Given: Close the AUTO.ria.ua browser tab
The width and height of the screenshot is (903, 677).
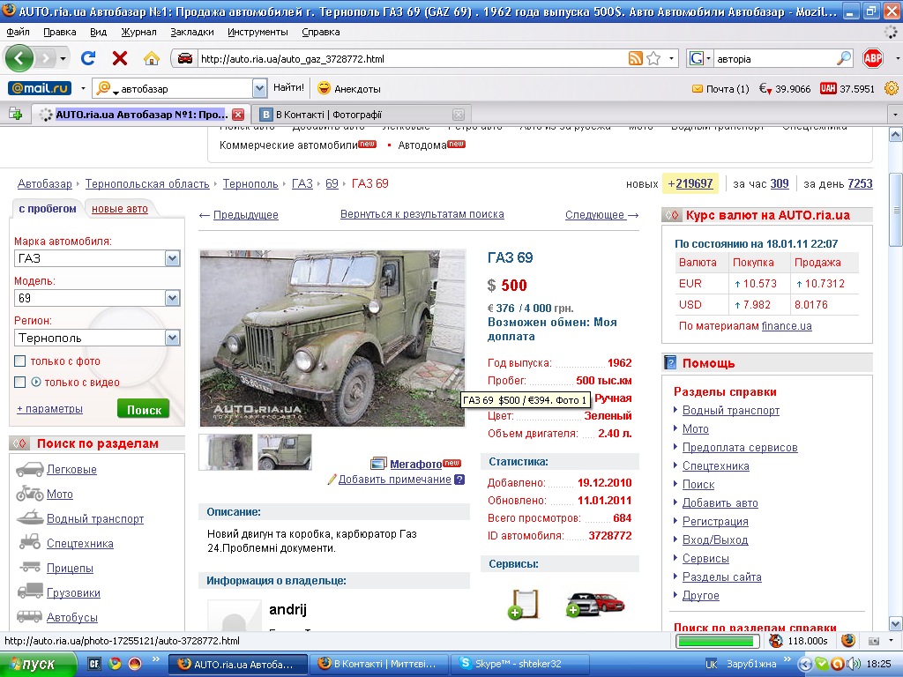Looking at the screenshot, I should coord(237,115).
